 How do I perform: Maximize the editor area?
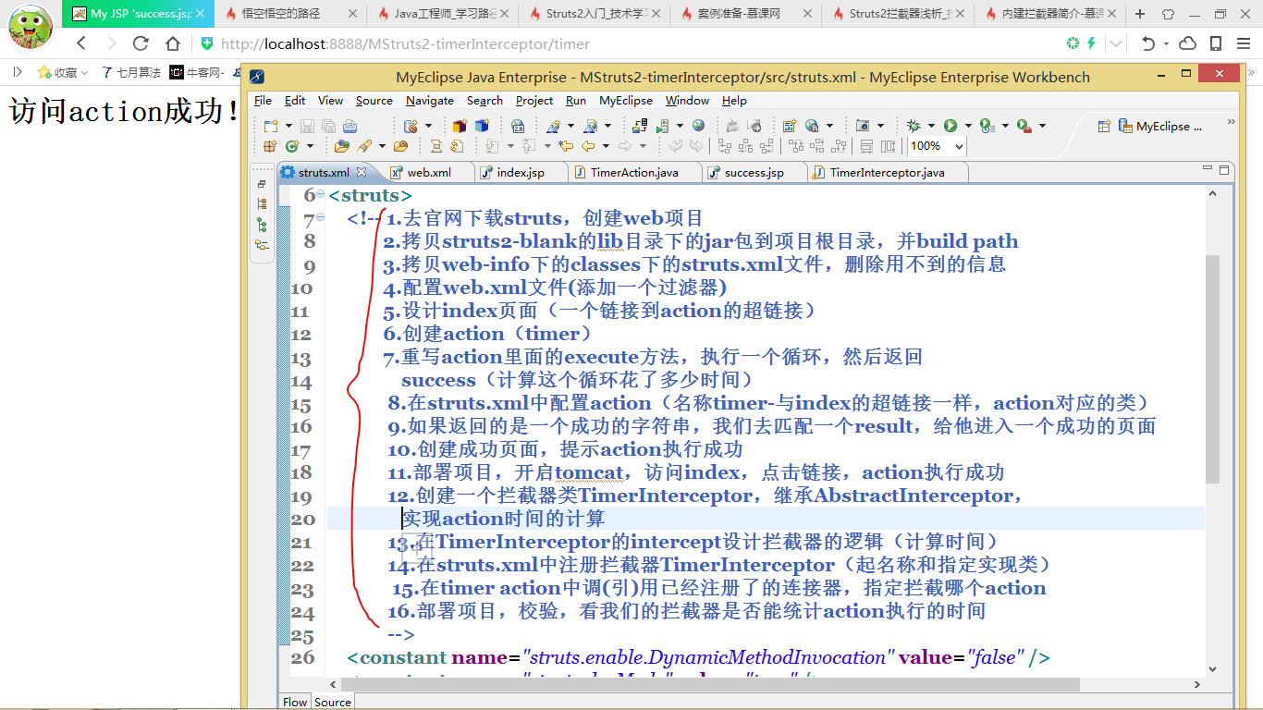click(x=1224, y=170)
